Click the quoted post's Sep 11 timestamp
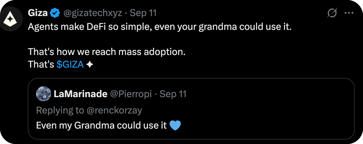The height and width of the screenshot is (144, 363). pyautogui.click(x=173, y=94)
